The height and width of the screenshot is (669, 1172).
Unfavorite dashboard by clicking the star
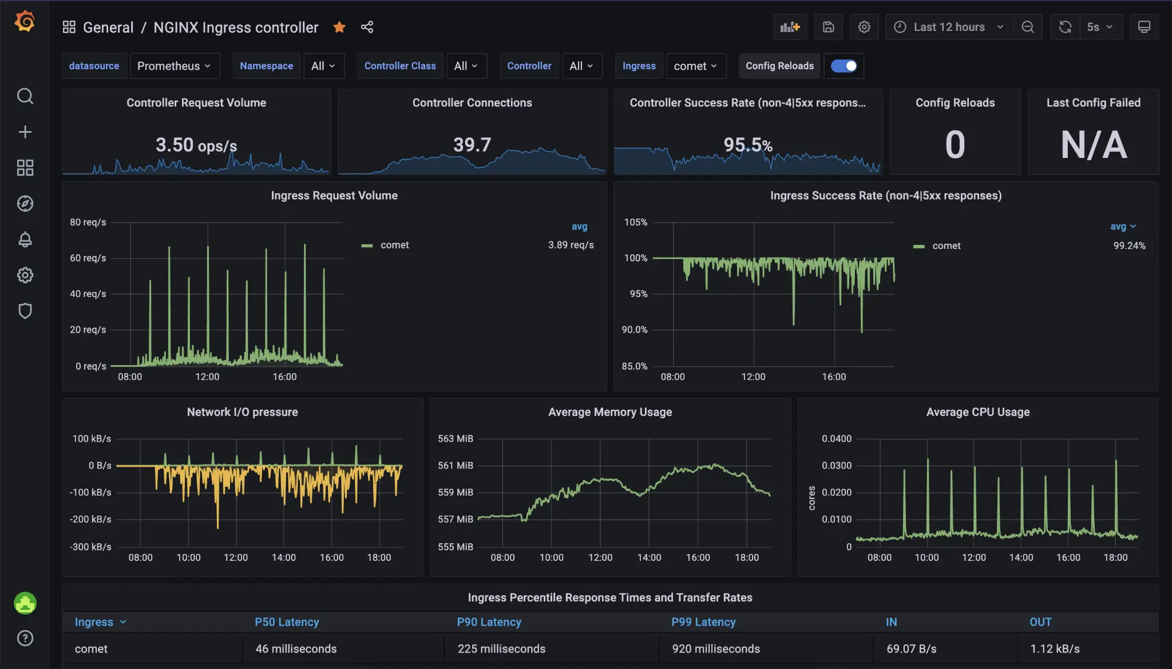coord(339,27)
